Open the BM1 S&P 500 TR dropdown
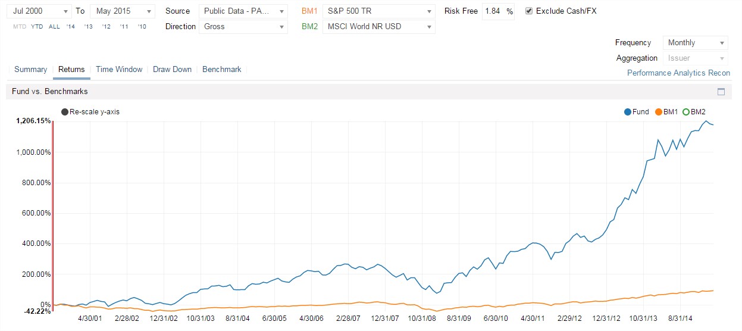This screenshot has width=742, height=331. (x=378, y=11)
